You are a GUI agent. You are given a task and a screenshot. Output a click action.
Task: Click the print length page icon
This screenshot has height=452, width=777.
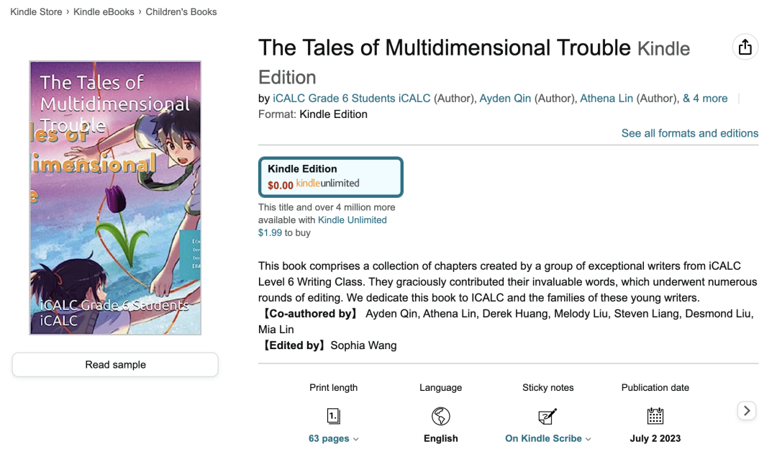(x=333, y=416)
